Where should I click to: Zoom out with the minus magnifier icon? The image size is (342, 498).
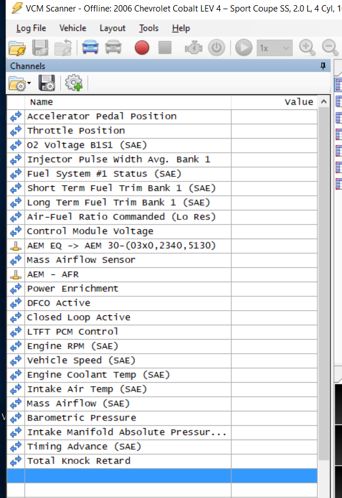[x=331, y=48]
